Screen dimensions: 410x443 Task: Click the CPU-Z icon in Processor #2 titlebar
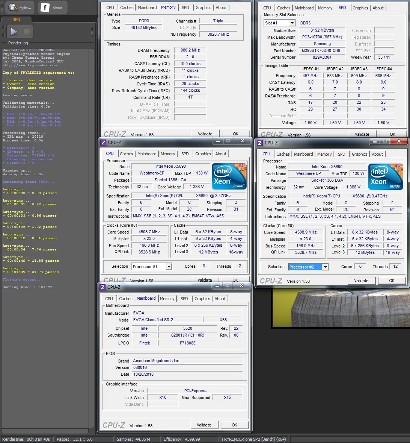click(260, 143)
